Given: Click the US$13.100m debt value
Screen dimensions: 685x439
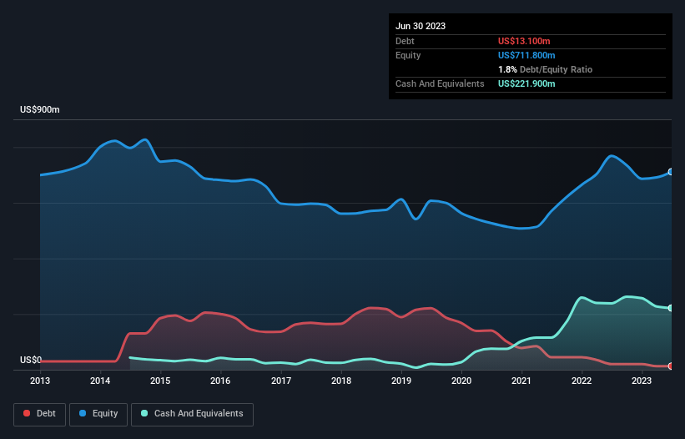Looking at the screenshot, I should coord(524,41).
